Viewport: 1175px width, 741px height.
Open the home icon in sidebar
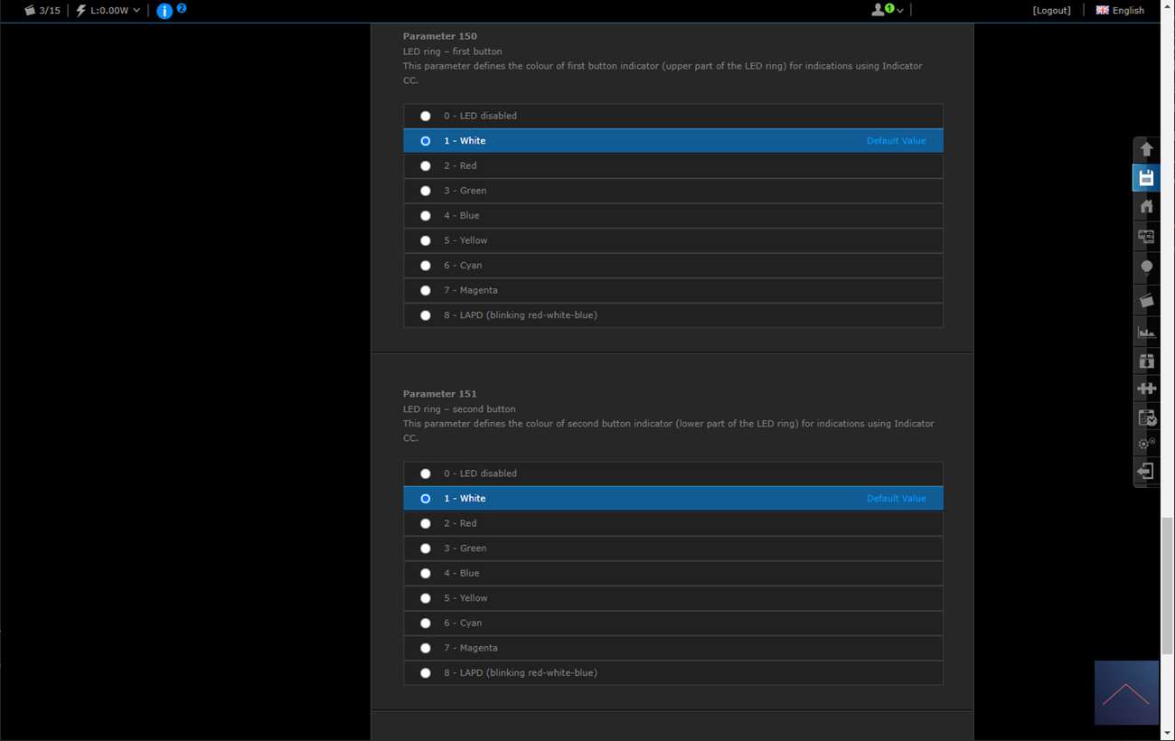pos(1146,207)
